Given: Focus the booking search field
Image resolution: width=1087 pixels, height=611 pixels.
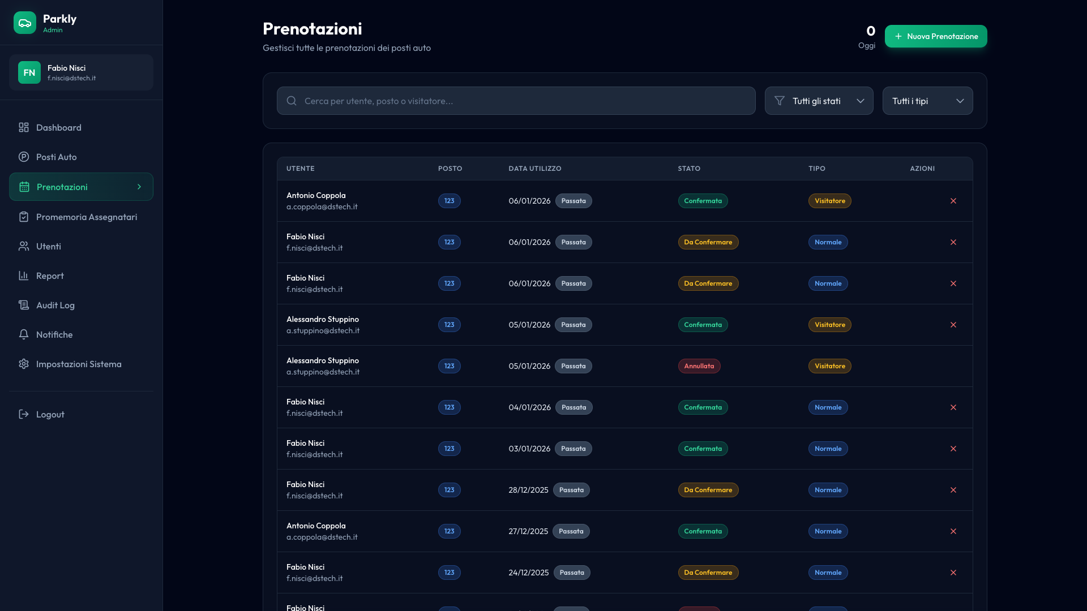Looking at the screenshot, I should (x=516, y=101).
